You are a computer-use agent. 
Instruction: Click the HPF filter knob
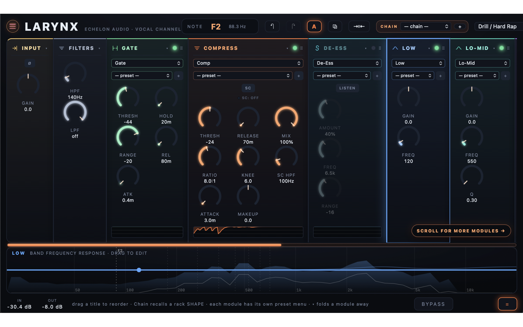[75, 73]
